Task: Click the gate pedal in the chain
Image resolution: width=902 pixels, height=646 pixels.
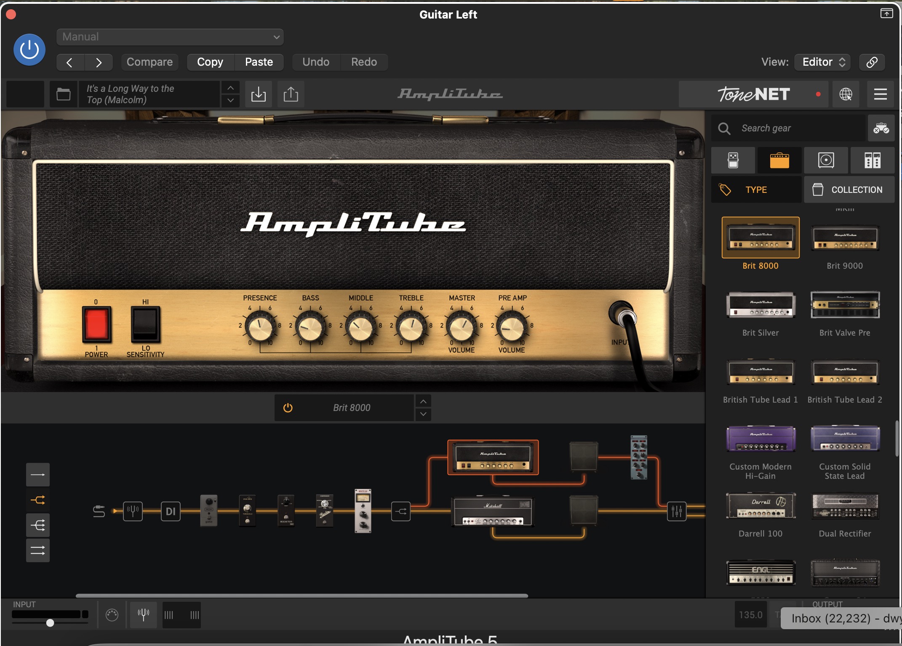Action: coord(209,510)
